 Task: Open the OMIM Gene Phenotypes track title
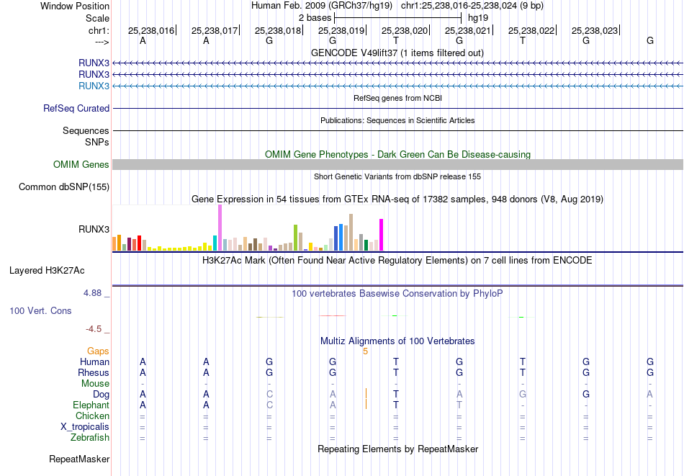point(397,154)
